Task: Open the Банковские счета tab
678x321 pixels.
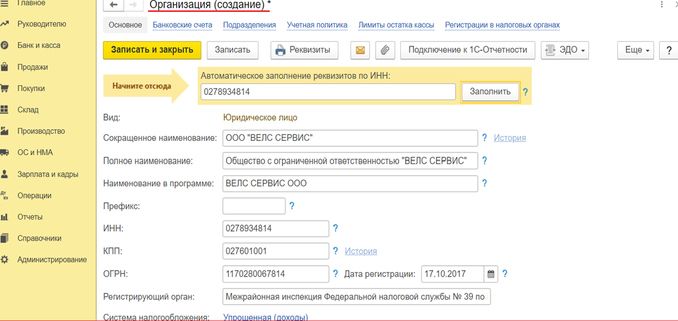Action: 183,25
